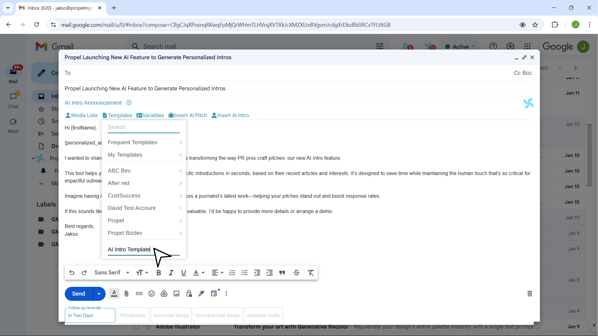The height and width of the screenshot is (336, 598).
Task: Open the Send options dropdown arrow
Action: pyautogui.click(x=99, y=294)
